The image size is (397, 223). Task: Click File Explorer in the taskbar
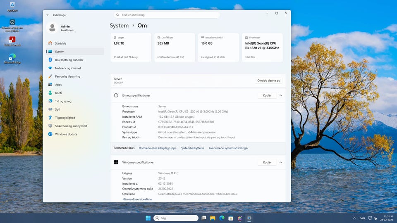click(x=213, y=218)
